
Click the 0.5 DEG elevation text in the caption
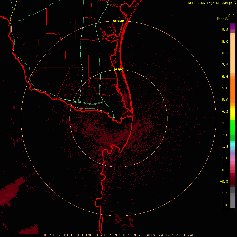132,235
